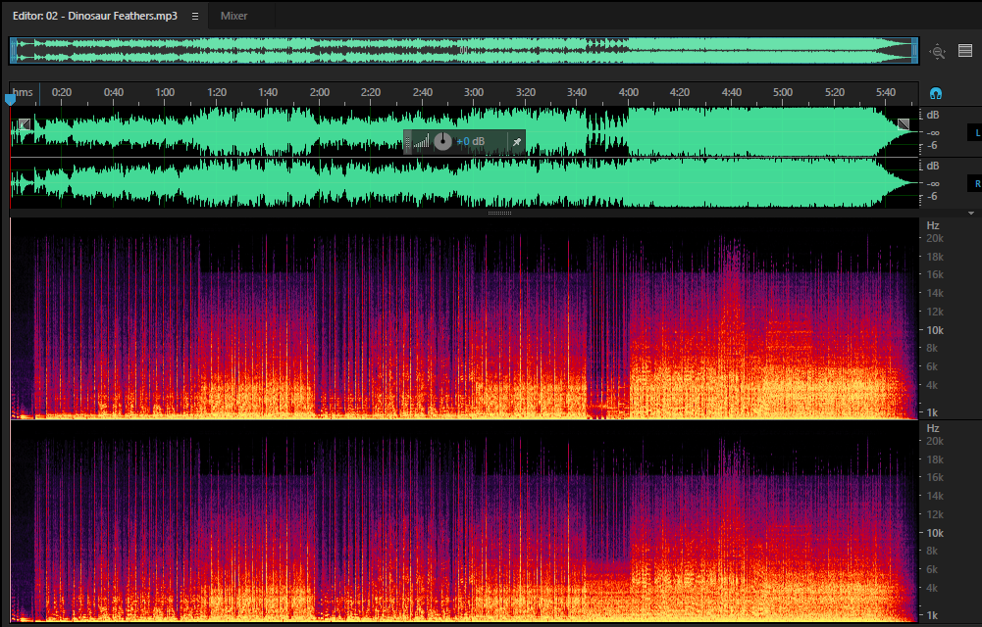Click the Fade Out handle on the waveform
Screen dimensions: 982x627
click(904, 123)
